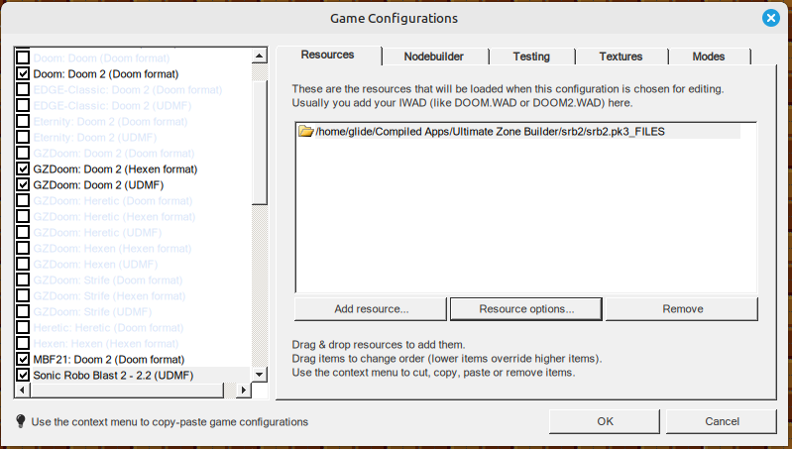Select the GZDoom: Heretic (UDMF) row

(97, 232)
